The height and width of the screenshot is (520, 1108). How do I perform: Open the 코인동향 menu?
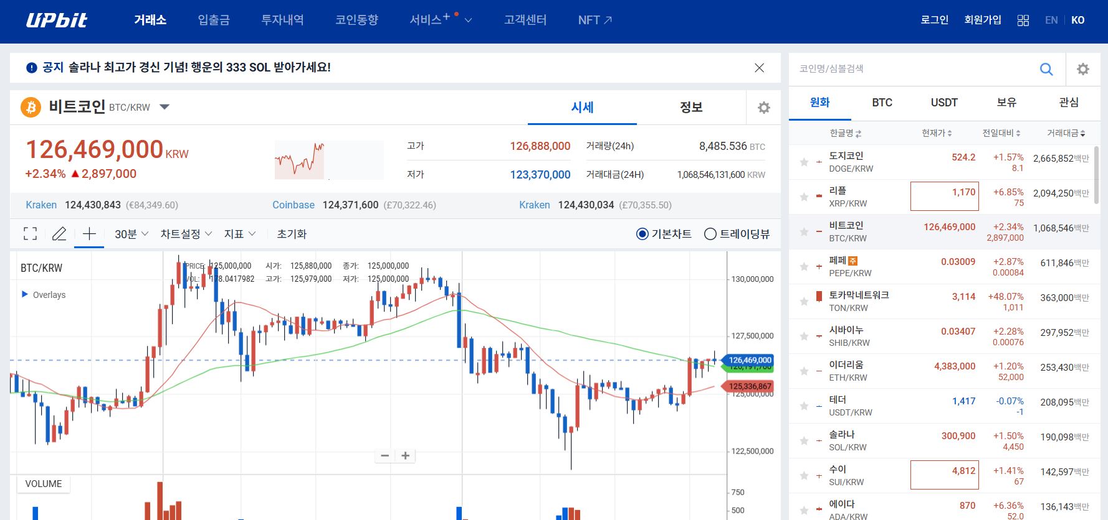click(x=356, y=20)
